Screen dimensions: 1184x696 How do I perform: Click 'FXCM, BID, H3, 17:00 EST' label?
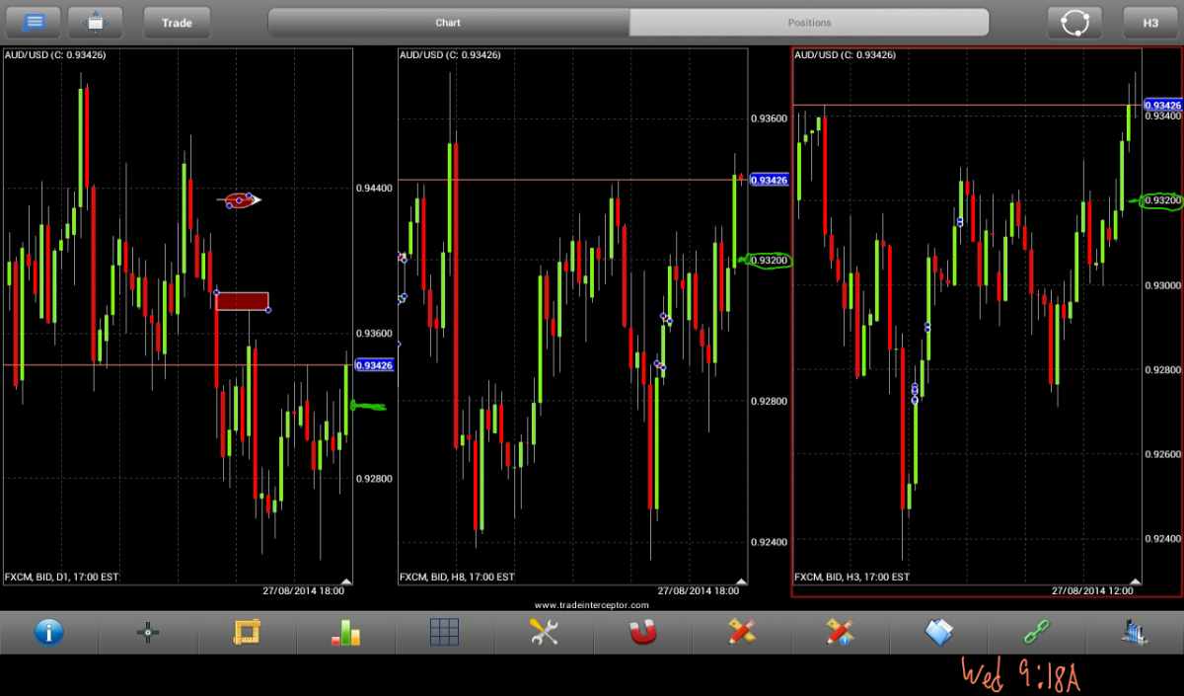(x=851, y=577)
